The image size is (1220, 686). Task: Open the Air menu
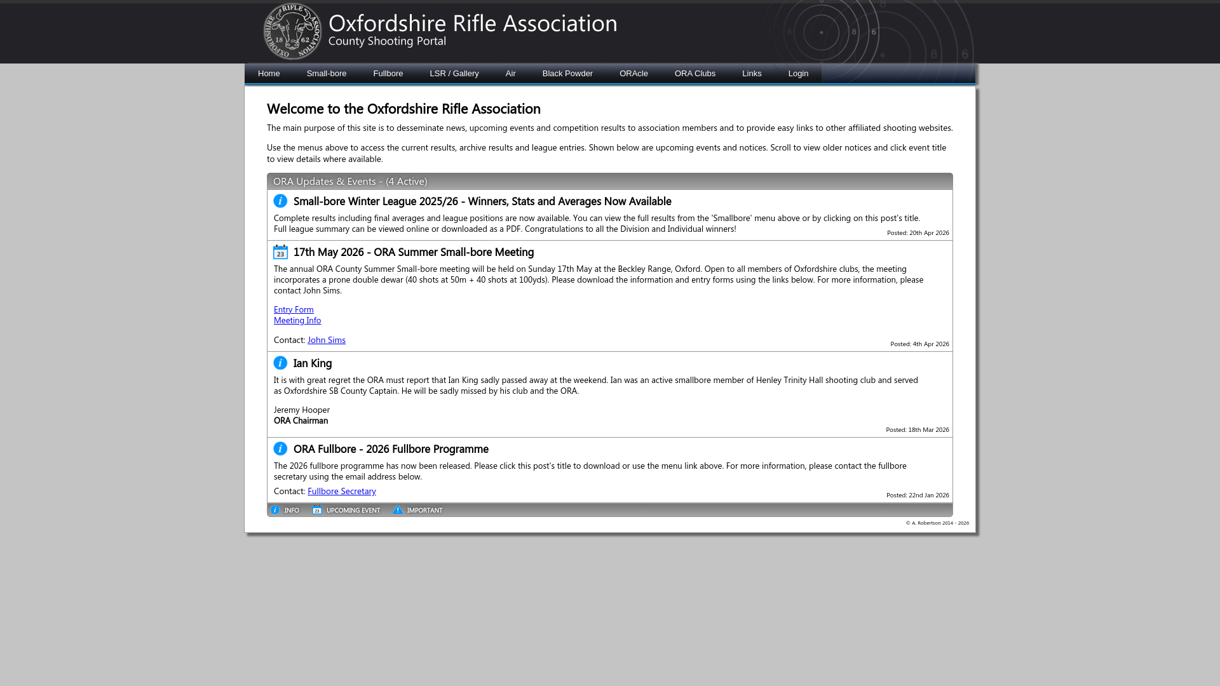511,74
